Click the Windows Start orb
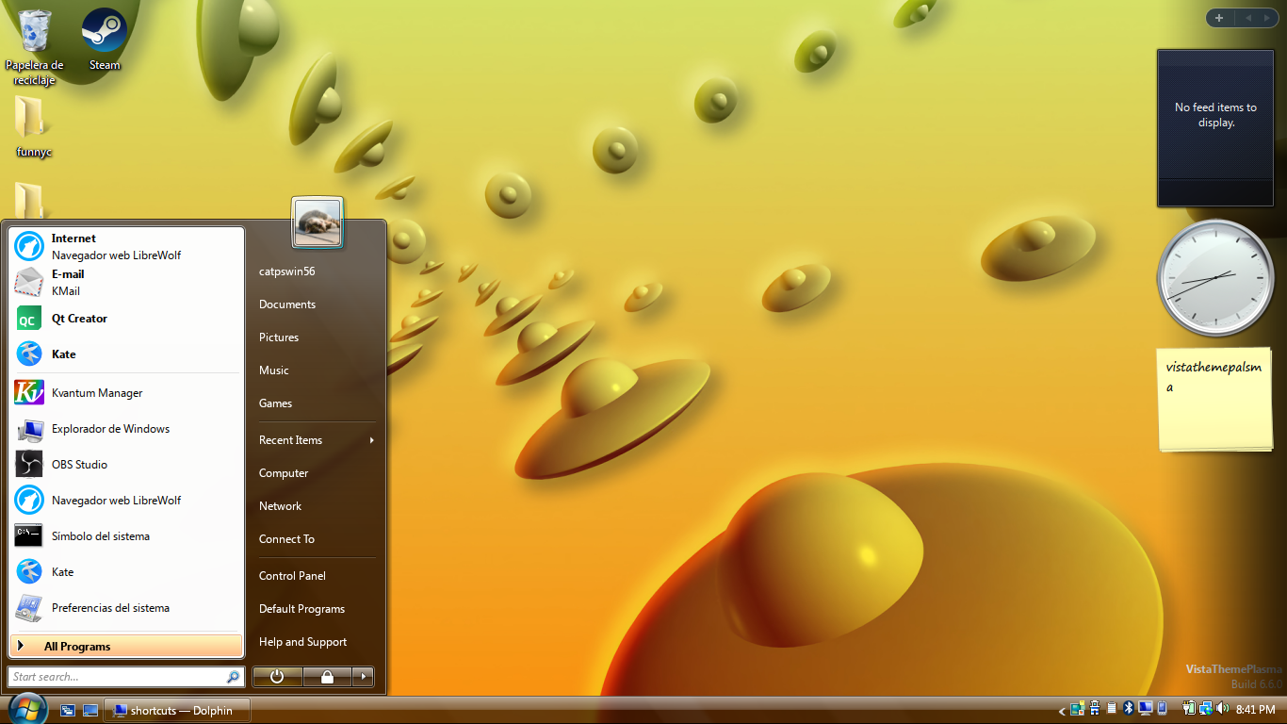The height and width of the screenshot is (724, 1287). click(26, 708)
